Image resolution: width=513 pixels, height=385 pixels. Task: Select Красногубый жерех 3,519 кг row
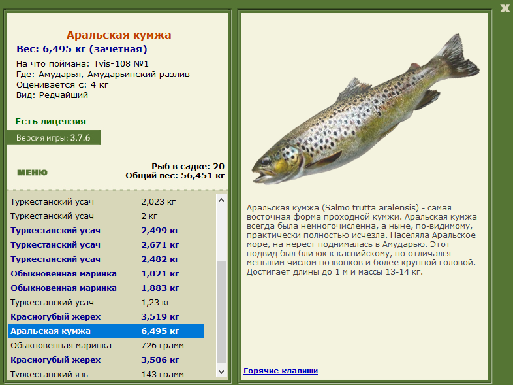pos(106,317)
